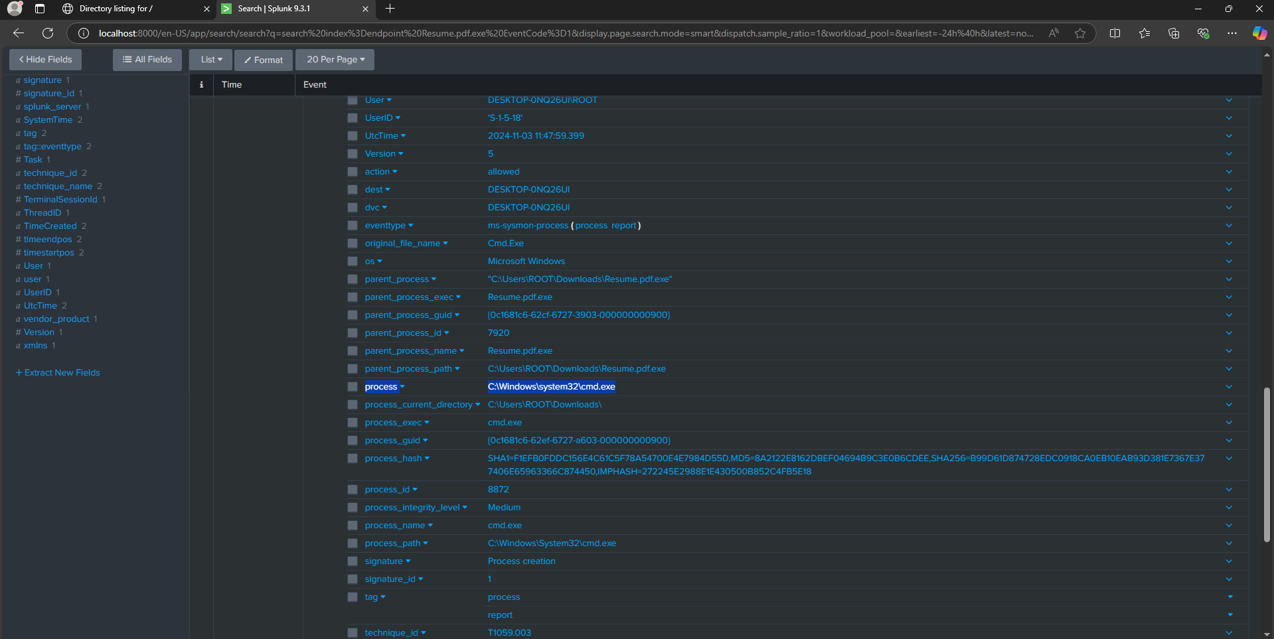Click the Extract New Fields link
1274x639 pixels.
point(58,372)
